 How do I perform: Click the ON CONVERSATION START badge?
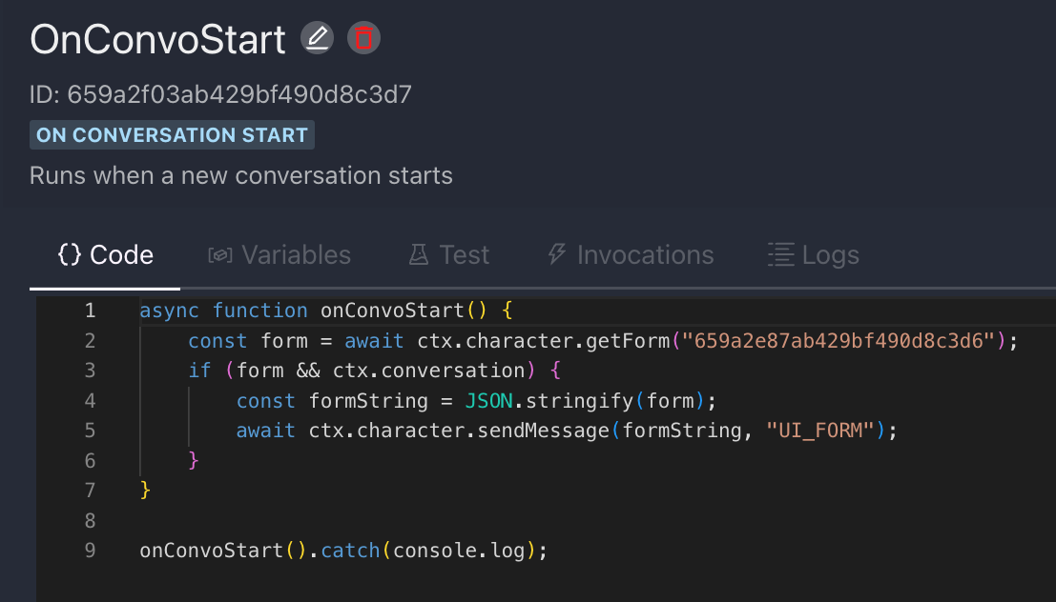(x=172, y=134)
